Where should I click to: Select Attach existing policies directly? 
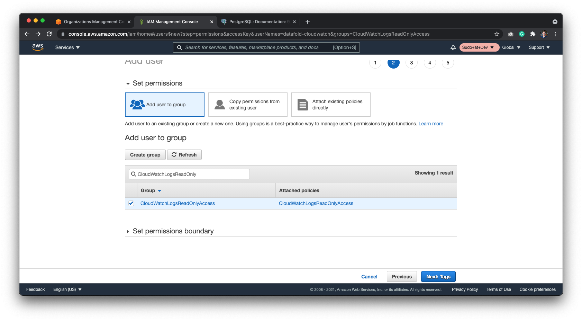tap(331, 105)
